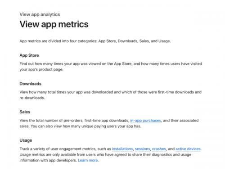The height and width of the screenshot is (171, 225).
Task: Select the App Store section heading
Action: click(29, 55)
